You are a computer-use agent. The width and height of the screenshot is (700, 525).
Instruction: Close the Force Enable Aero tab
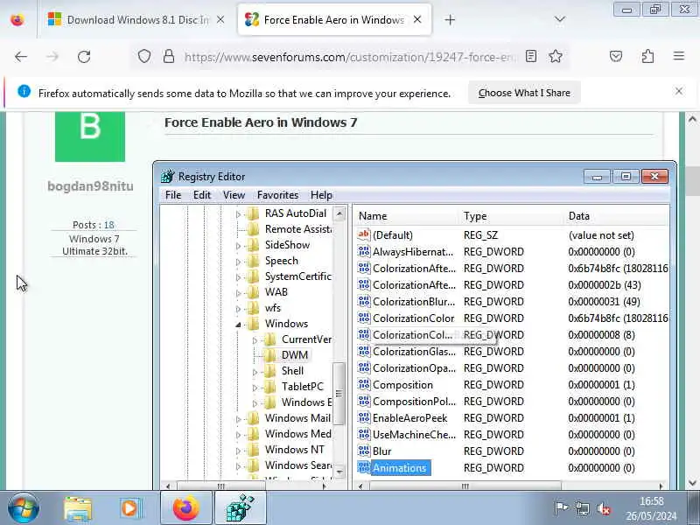(x=417, y=19)
